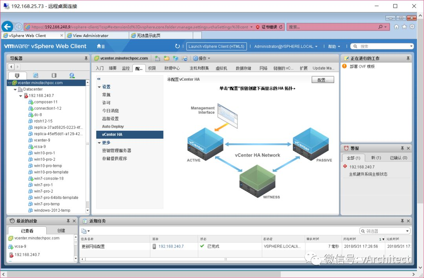
Task: Show Hosts and Clusters navigator view
Action: pyautogui.click(x=17, y=76)
